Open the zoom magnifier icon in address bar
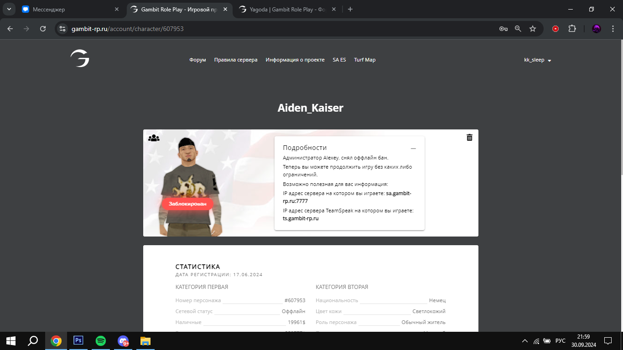The height and width of the screenshot is (350, 623). coord(518,29)
